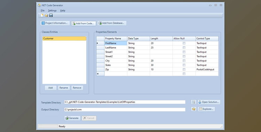261x132 pixels.
Task: Open Data Type cell for LastName row
Action: click(139, 48)
